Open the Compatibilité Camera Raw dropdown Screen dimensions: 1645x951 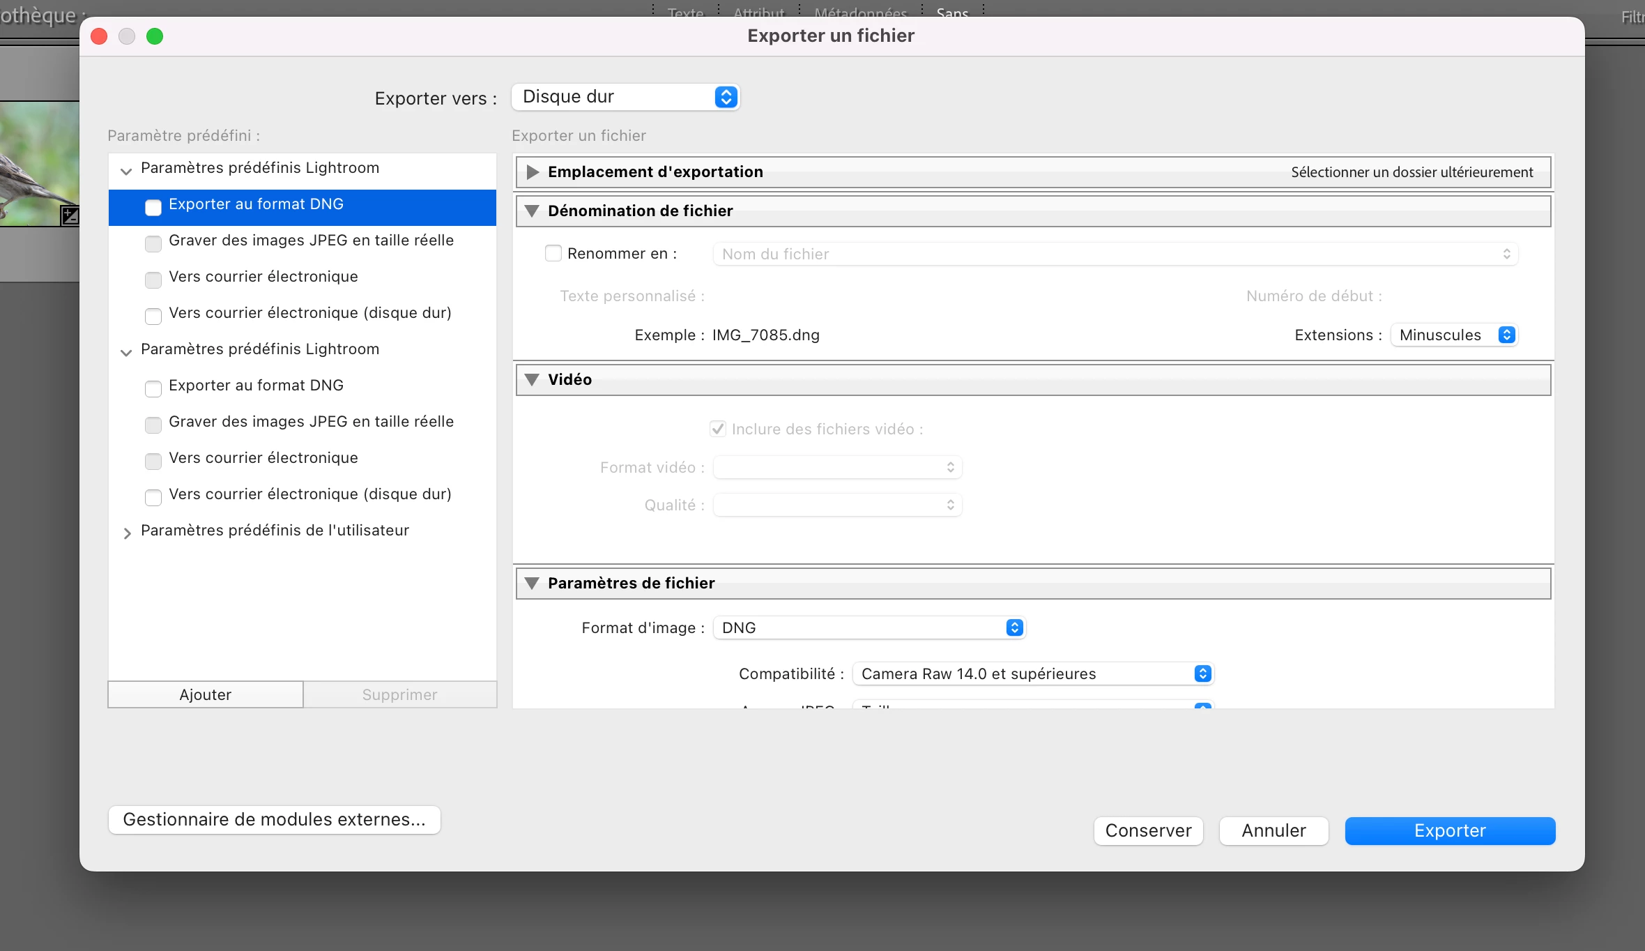click(x=1032, y=674)
